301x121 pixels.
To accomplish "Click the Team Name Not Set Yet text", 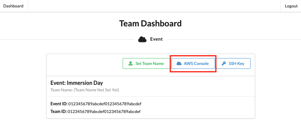I will [85, 90].
